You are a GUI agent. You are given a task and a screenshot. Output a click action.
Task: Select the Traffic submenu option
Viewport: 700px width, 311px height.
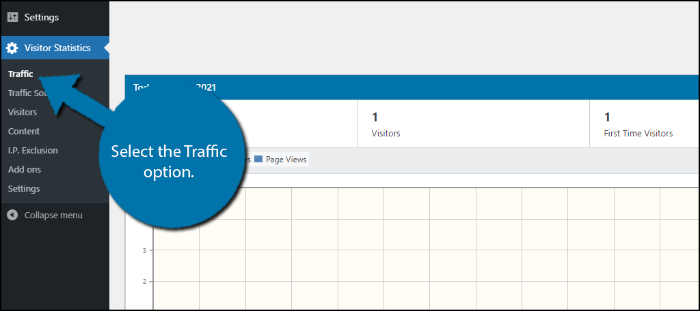pyautogui.click(x=21, y=74)
